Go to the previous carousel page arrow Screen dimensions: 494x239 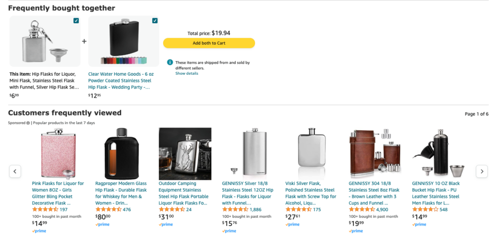click(15, 171)
